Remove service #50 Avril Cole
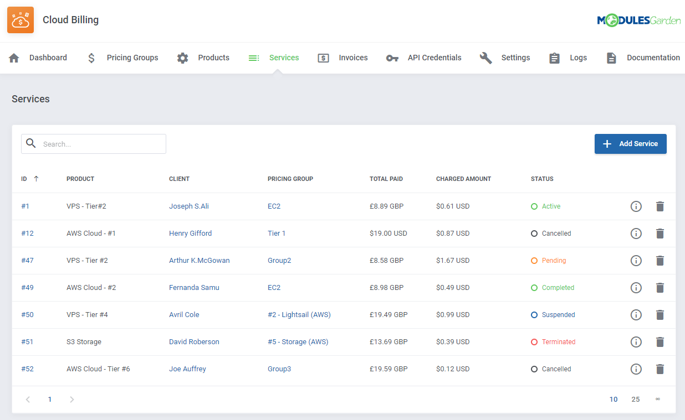 (660, 315)
